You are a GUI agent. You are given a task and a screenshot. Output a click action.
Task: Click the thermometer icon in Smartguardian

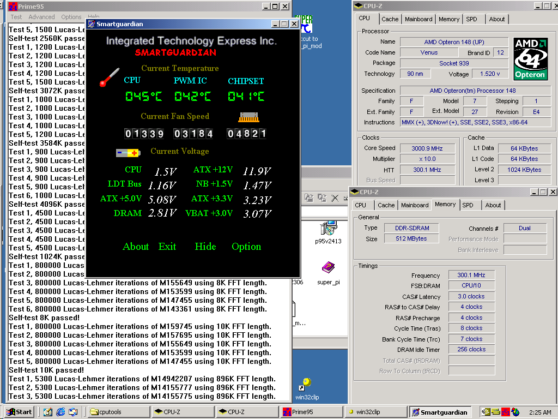[109, 77]
